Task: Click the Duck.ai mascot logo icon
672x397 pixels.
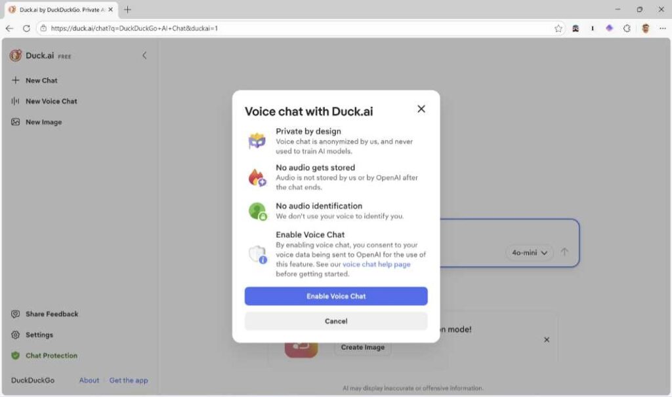Action: [x=15, y=56]
